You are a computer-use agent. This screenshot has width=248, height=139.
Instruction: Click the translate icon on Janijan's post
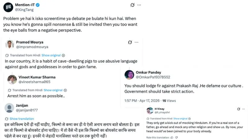7,119
